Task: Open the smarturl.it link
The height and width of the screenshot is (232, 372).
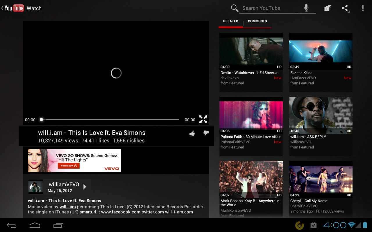Action: coord(90,212)
